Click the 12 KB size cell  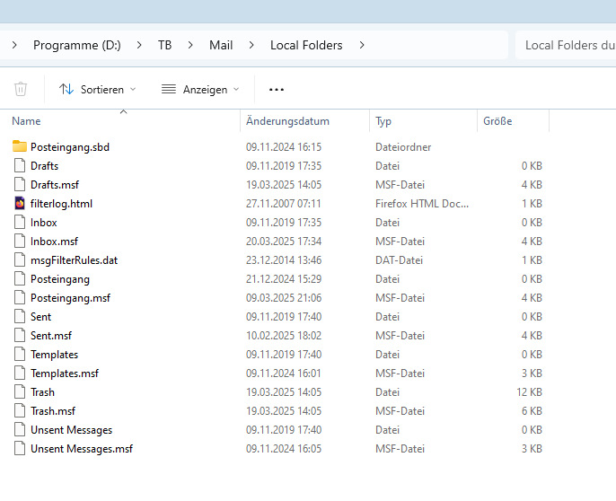(x=529, y=392)
